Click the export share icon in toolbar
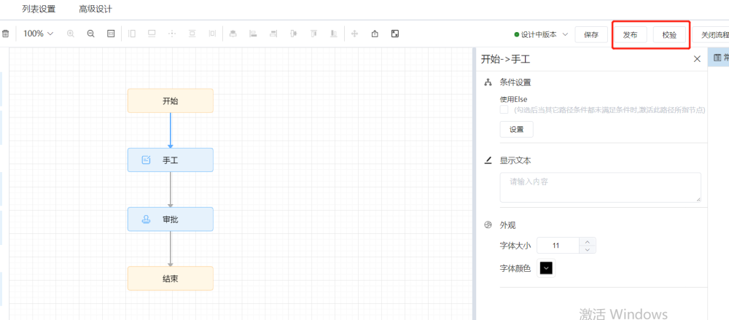Viewport: 729px width, 320px height. pos(375,34)
